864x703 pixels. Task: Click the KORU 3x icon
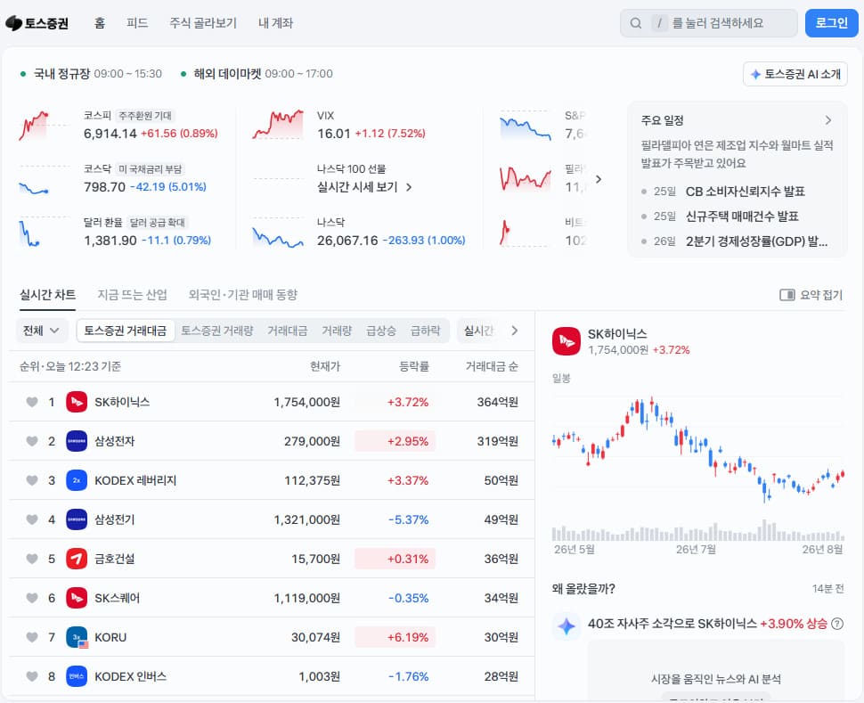coord(77,637)
